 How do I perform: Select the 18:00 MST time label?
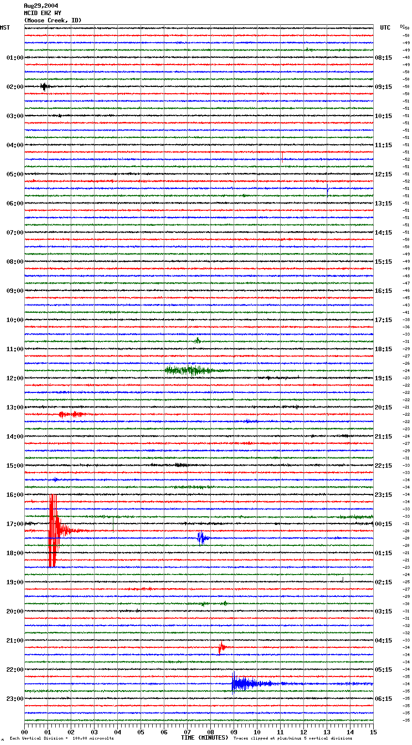(x=15, y=553)
